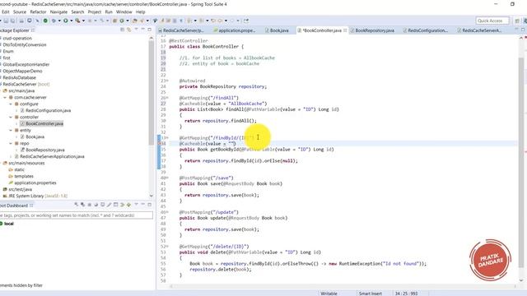Click the New Java Class icon
This screenshot has width=527, height=296.
pos(122,21)
